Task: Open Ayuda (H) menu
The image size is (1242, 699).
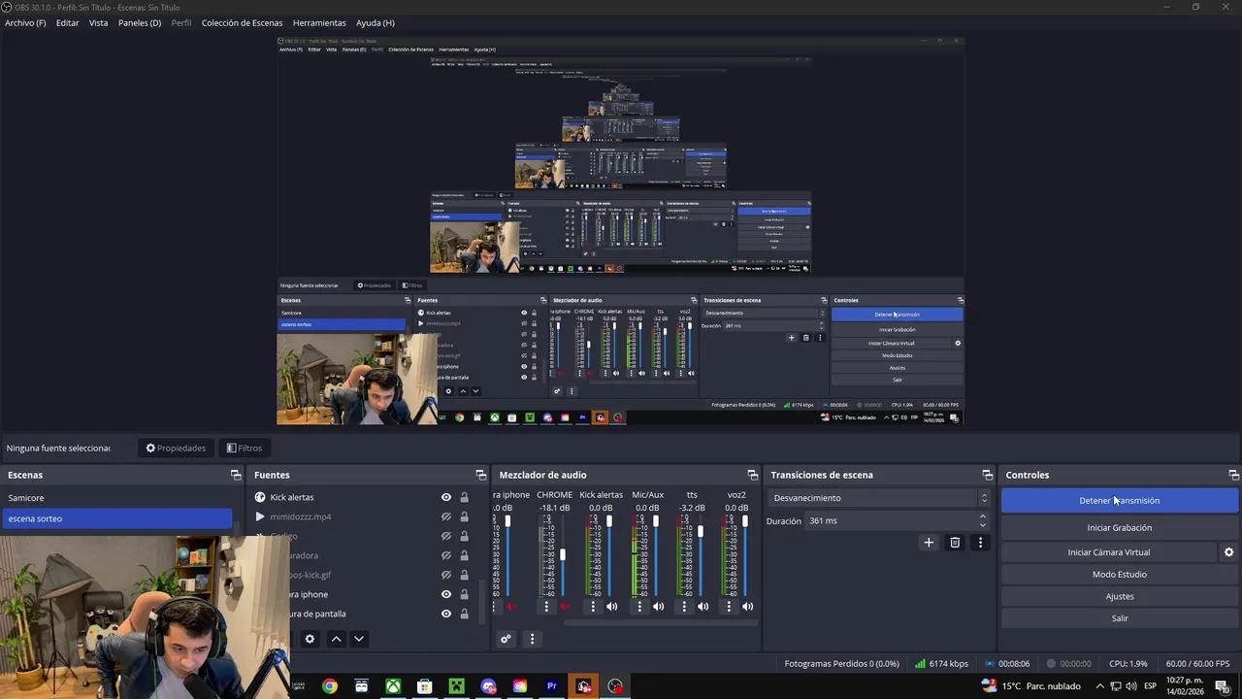Action: click(x=375, y=22)
